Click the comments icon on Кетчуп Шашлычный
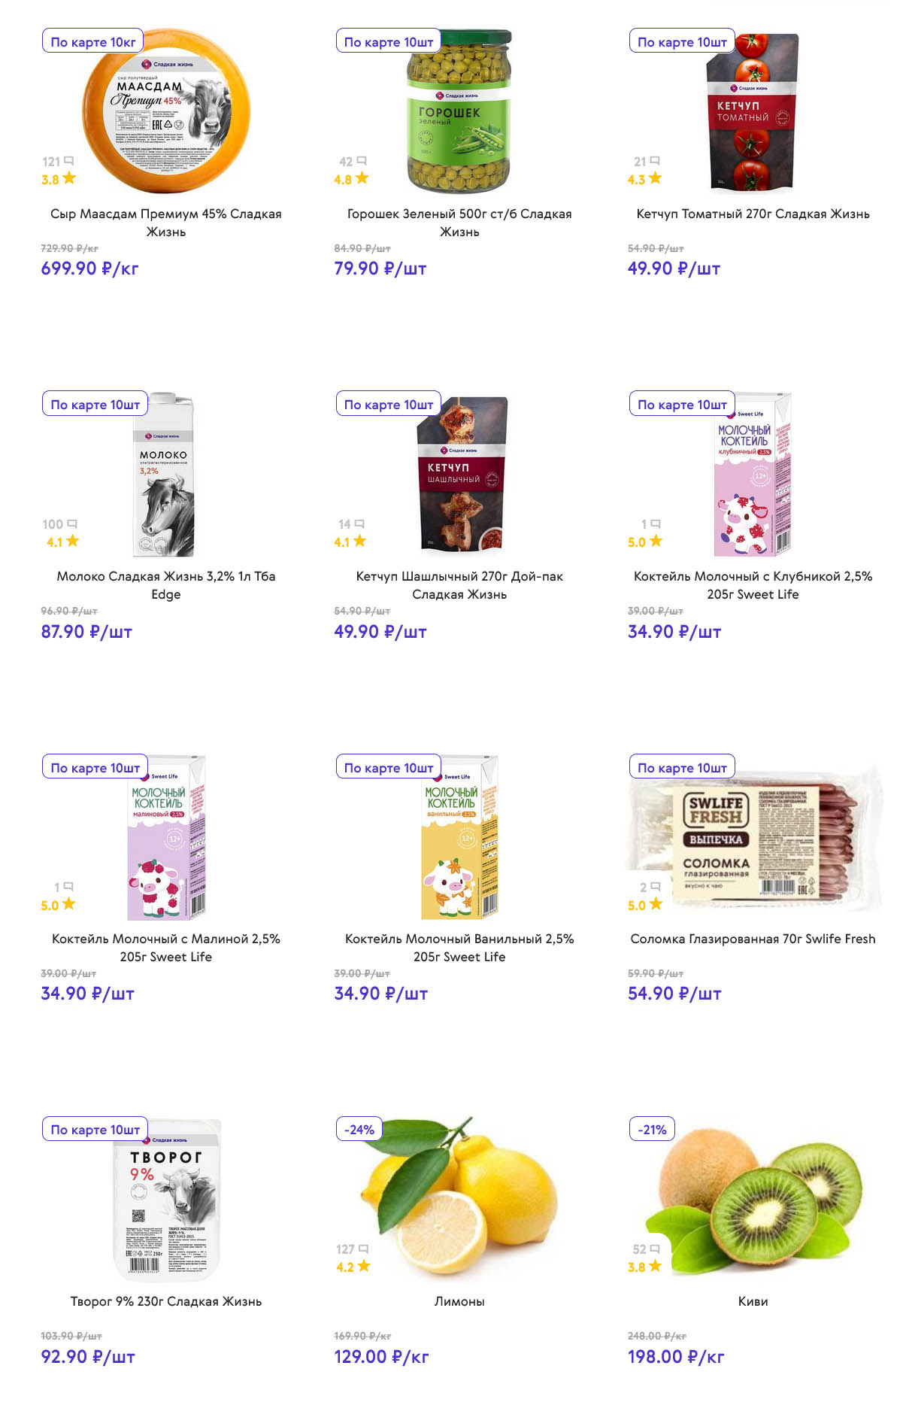Viewport: 903px width, 1402px height. pos(359,523)
